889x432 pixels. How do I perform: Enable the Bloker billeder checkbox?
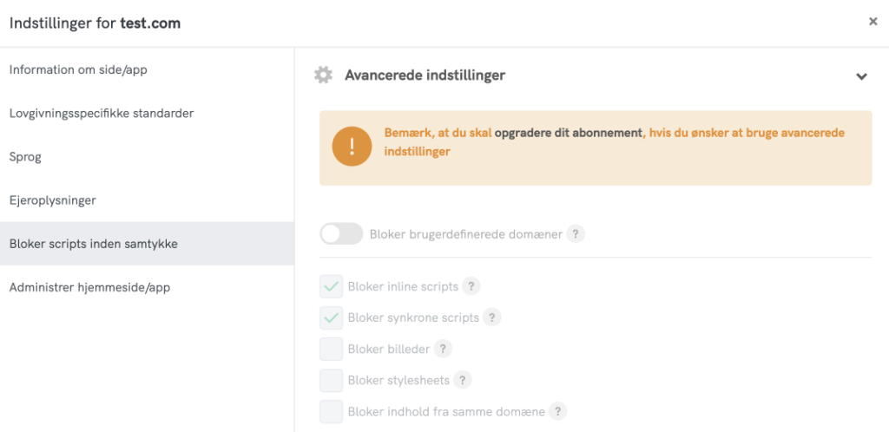331,349
